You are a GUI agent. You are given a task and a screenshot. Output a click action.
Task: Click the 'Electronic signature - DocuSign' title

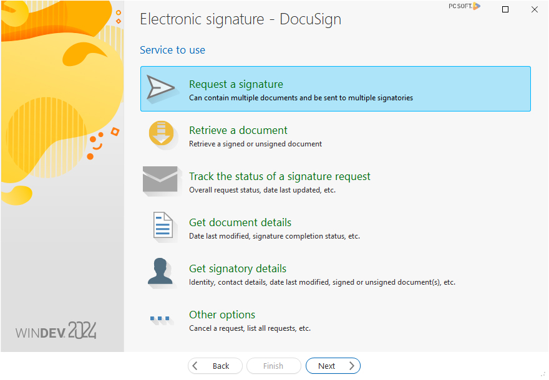point(241,19)
